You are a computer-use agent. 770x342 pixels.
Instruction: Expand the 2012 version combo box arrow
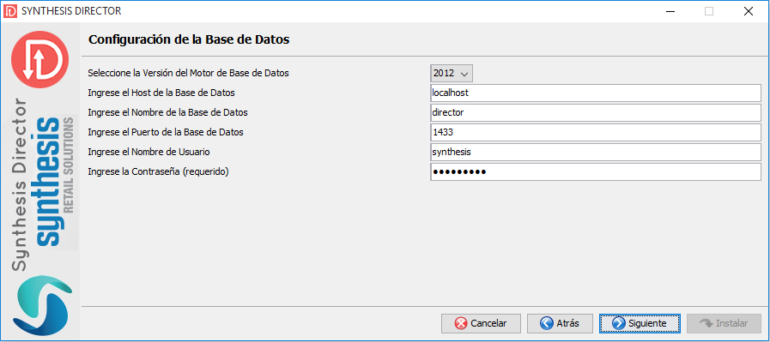(464, 74)
